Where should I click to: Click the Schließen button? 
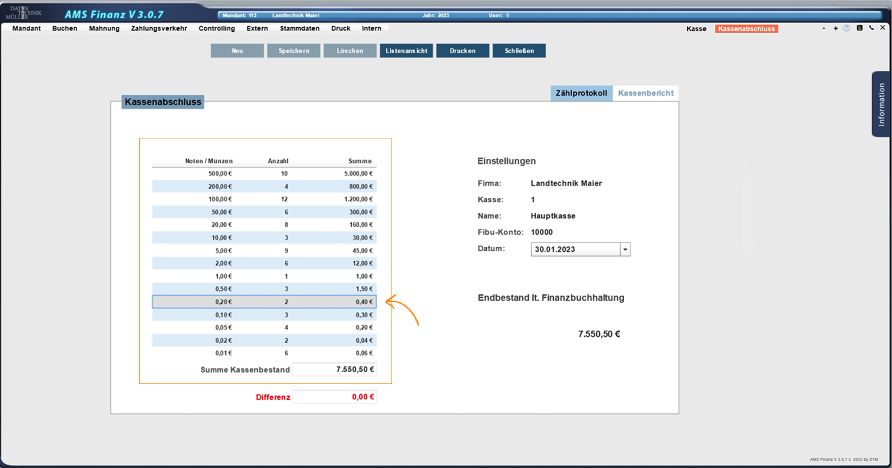(519, 51)
